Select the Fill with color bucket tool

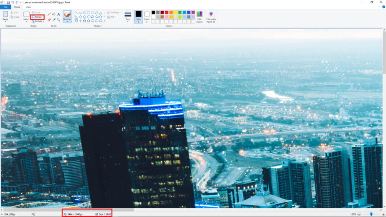54,14
